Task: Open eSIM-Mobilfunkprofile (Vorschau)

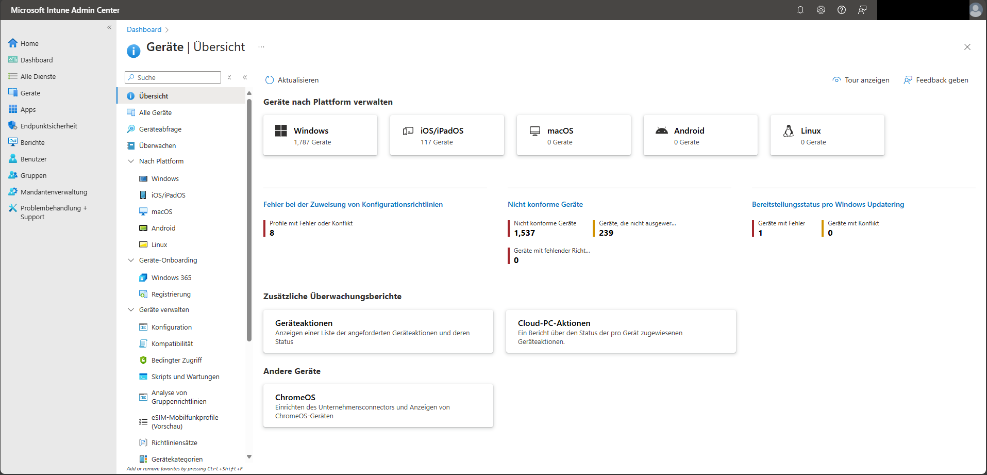Action: [185, 422]
